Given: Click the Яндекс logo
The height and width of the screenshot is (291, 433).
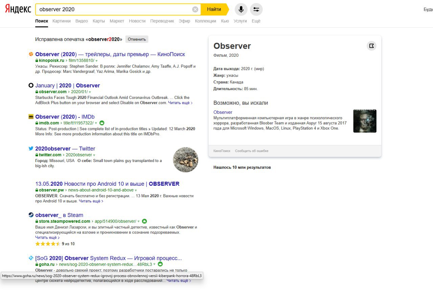Looking at the screenshot, I should point(18,9).
